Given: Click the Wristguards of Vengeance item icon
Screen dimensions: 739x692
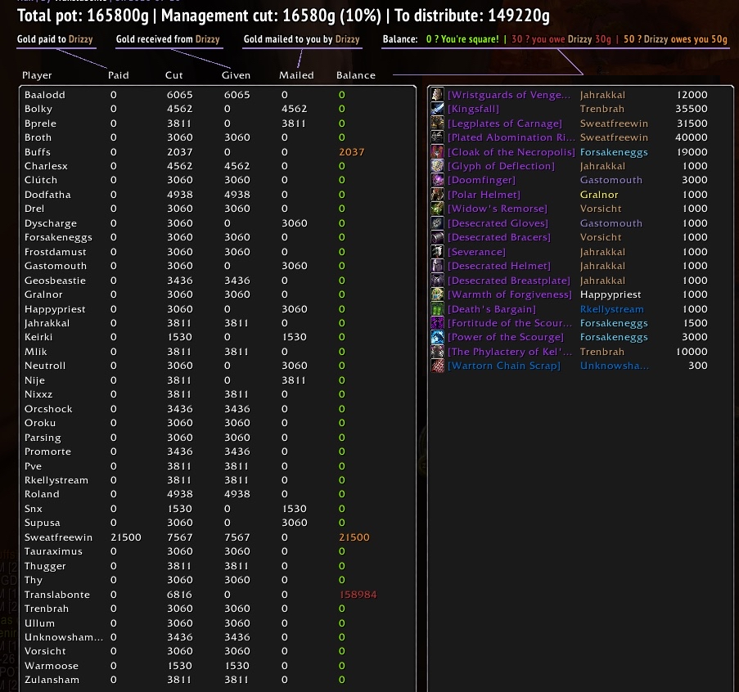Looking at the screenshot, I should pos(437,95).
